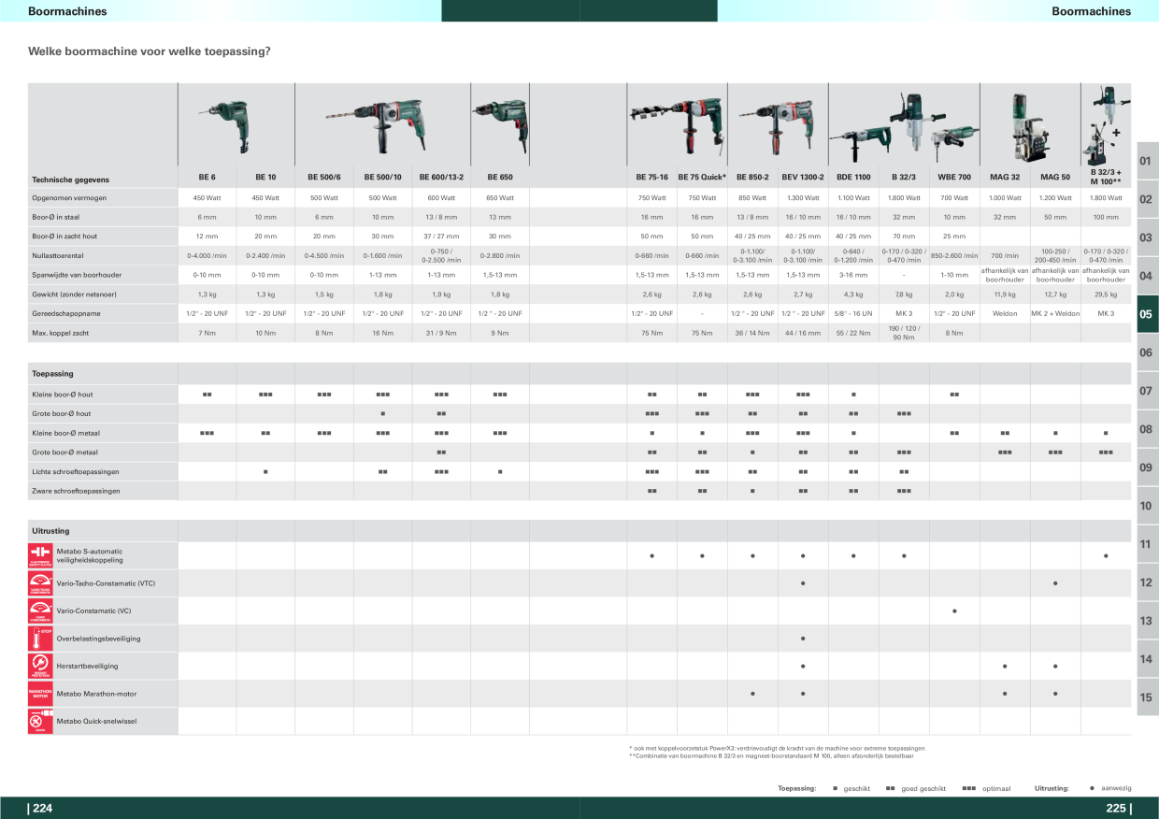Open chapter tab 03

(1148, 237)
